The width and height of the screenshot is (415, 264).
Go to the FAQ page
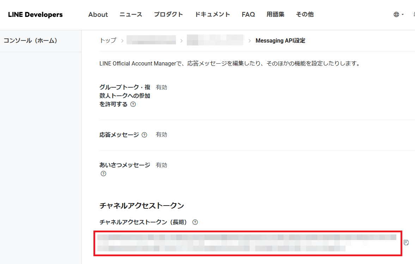(x=248, y=14)
